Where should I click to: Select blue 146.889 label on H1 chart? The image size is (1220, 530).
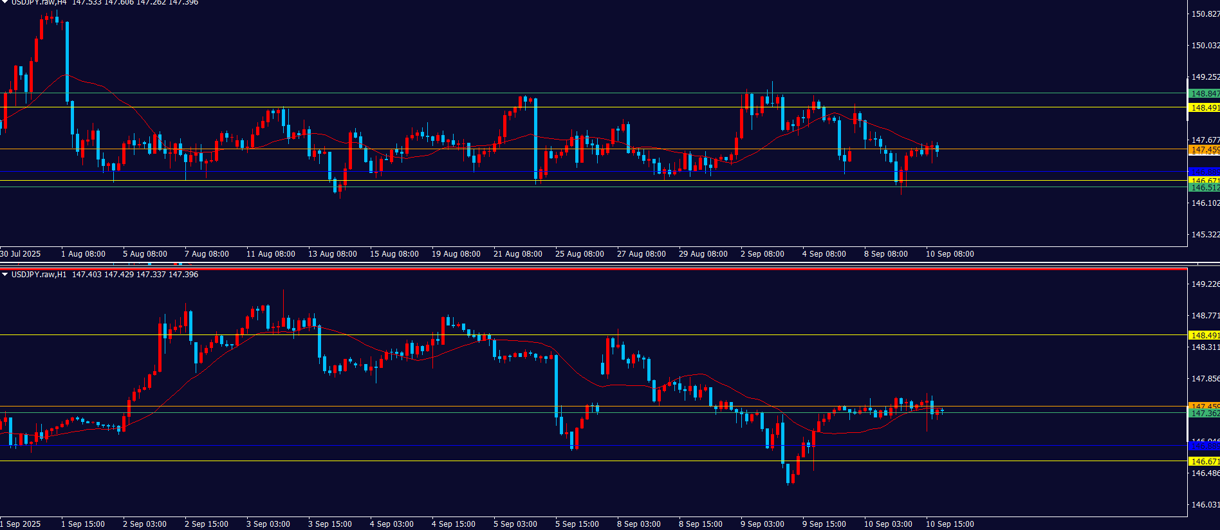pyautogui.click(x=1204, y=446)
